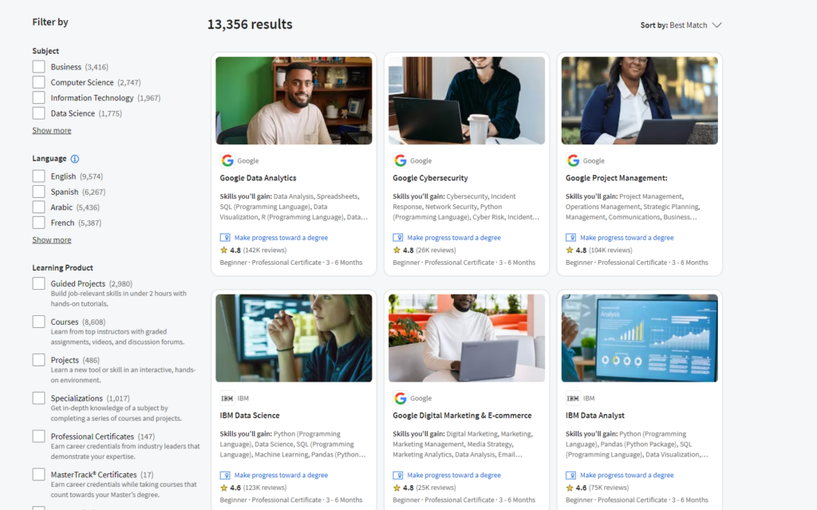Click Google logo on Digital Marketing card
817x510 pixels.
click(401, 398)
